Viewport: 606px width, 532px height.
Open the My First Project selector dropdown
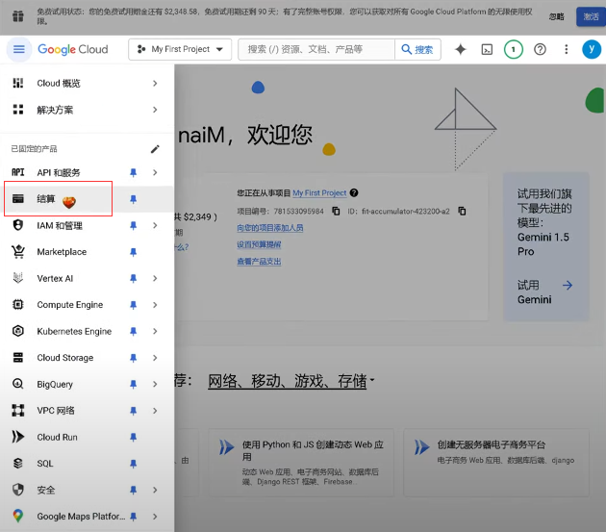180,49
